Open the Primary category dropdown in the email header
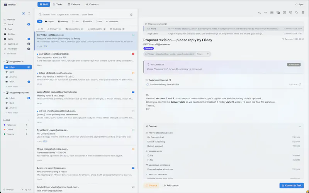Image resolution: width=309 pixels, height=193 pixels. [203, 54]
